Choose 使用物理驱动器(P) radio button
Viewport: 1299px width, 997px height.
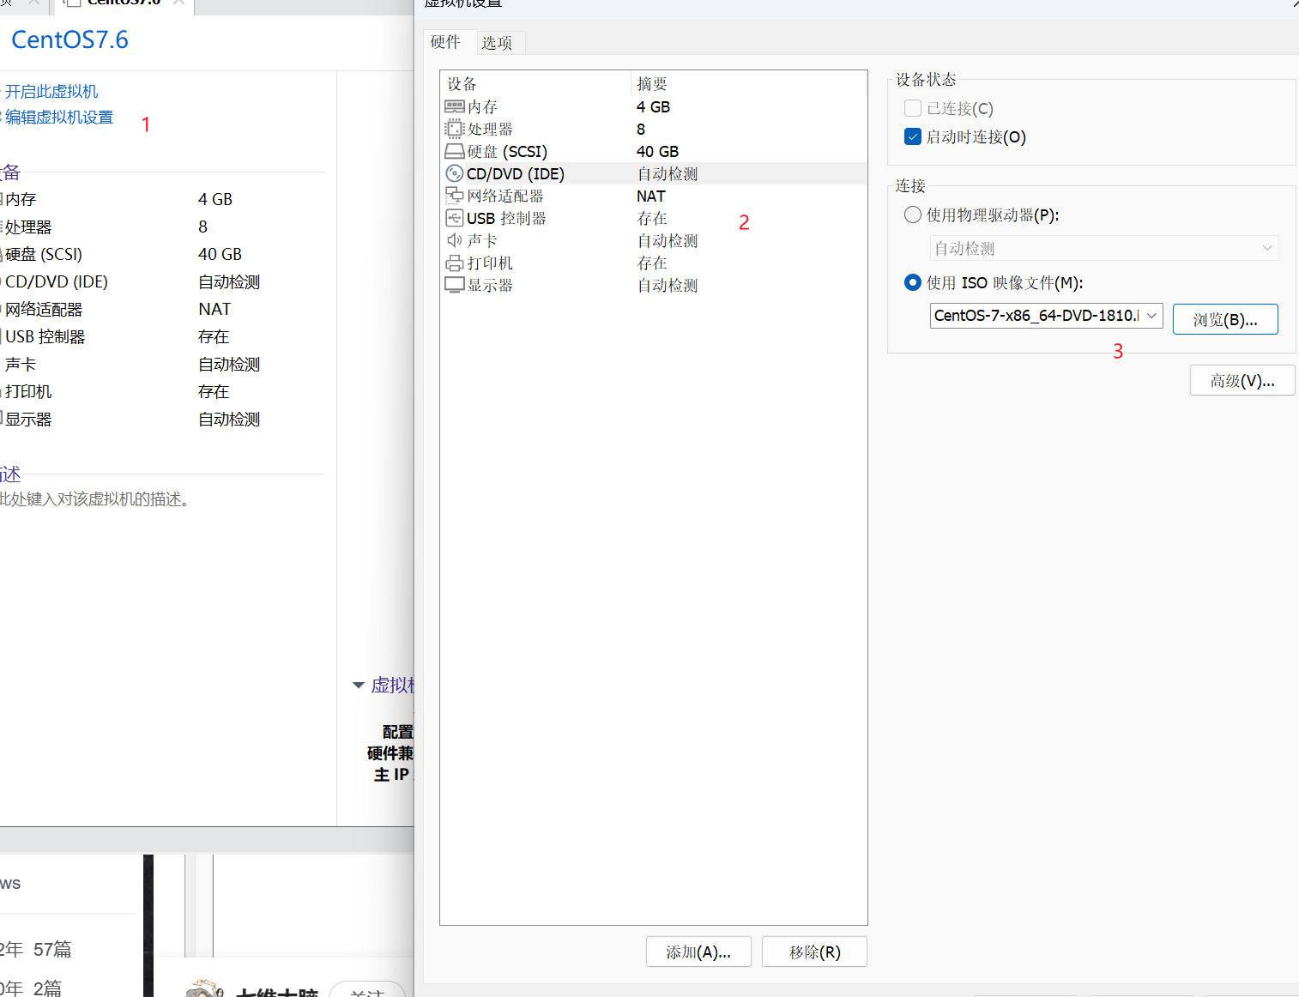[913, 215]
